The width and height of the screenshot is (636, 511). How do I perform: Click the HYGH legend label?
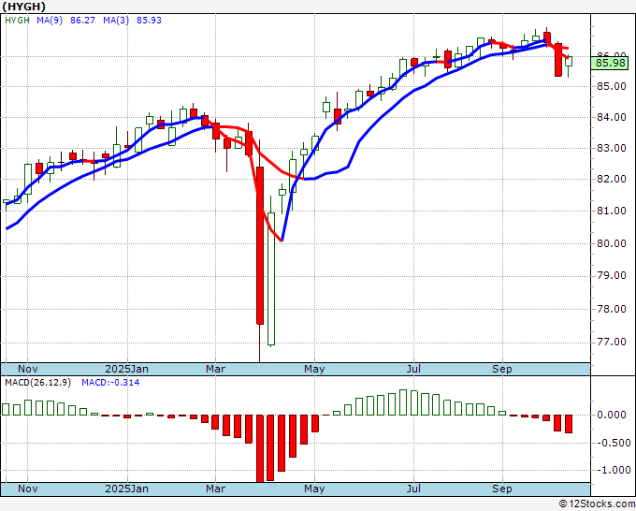[x=17, y=20]
